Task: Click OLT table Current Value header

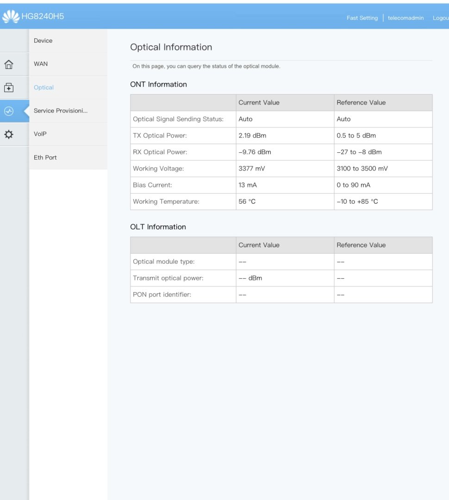Action: click(x=259, y=245)
